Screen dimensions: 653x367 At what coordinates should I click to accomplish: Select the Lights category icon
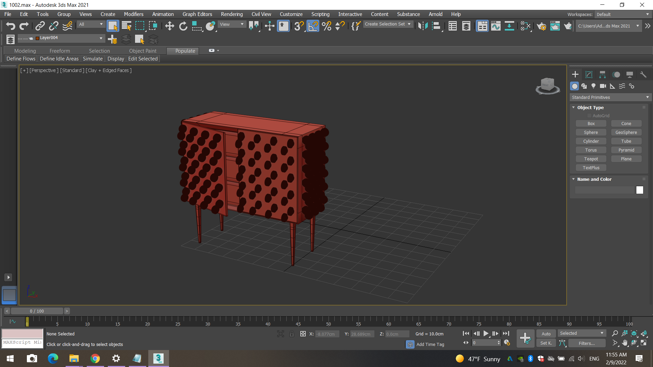point(593,86)
